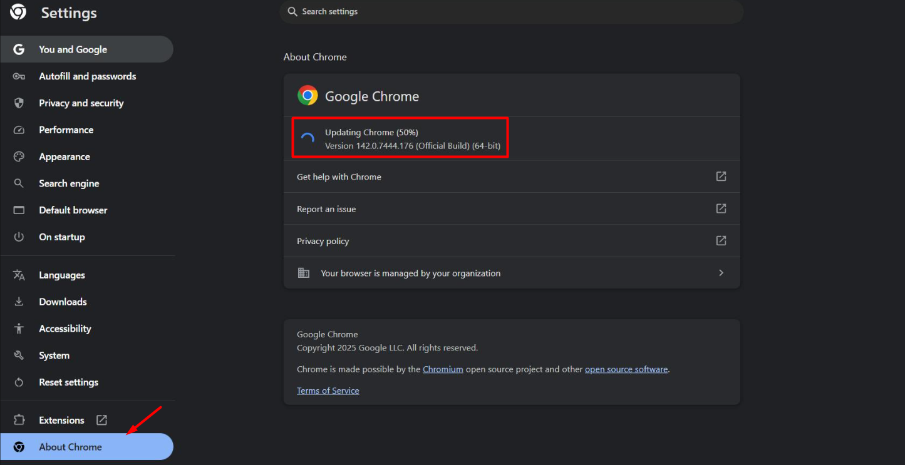Click the Performance gauge icon
Image resolution: width=905 pixels, height=465 pixels.
[19, 130]
